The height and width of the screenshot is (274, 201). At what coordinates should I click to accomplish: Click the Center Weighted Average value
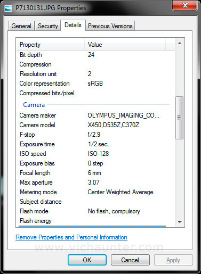120,192
